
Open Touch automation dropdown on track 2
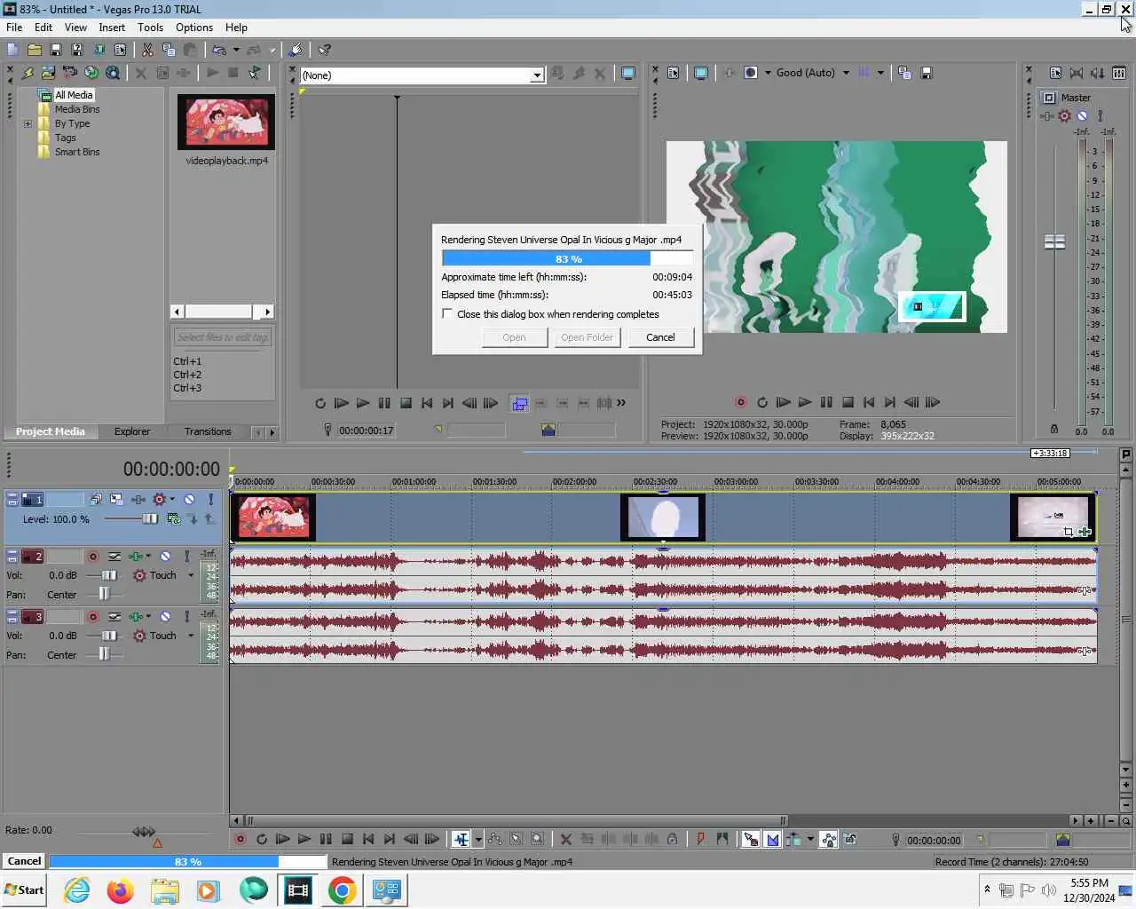coord(191,575)
